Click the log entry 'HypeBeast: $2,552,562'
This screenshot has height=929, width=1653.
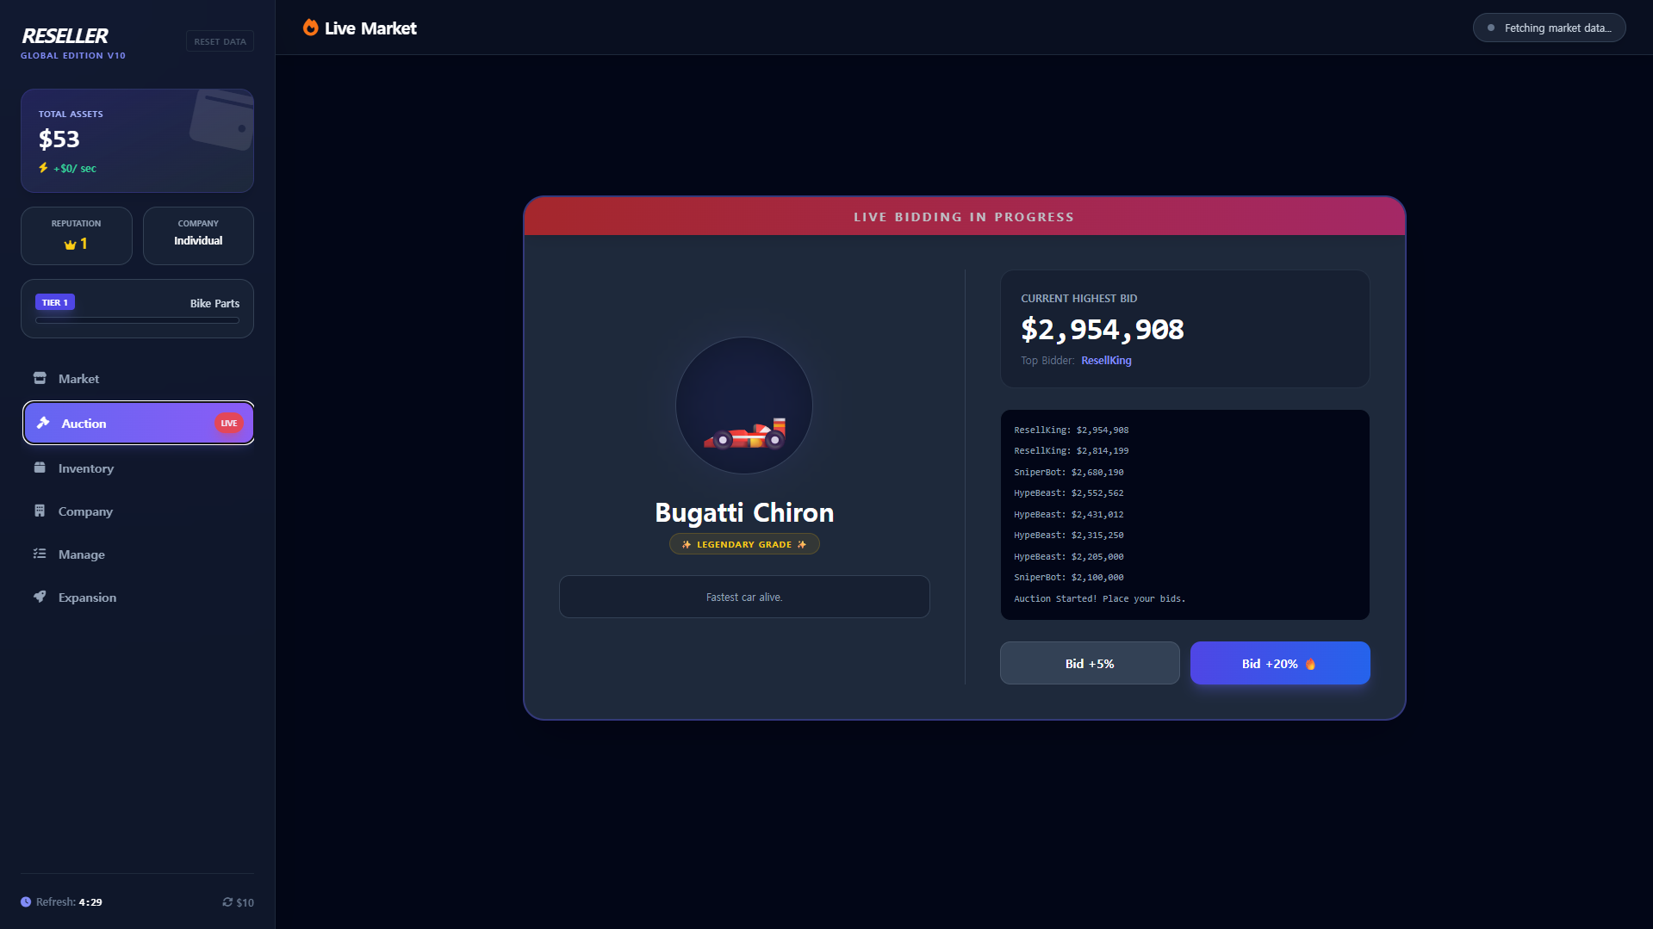[x=1068, y=492]
